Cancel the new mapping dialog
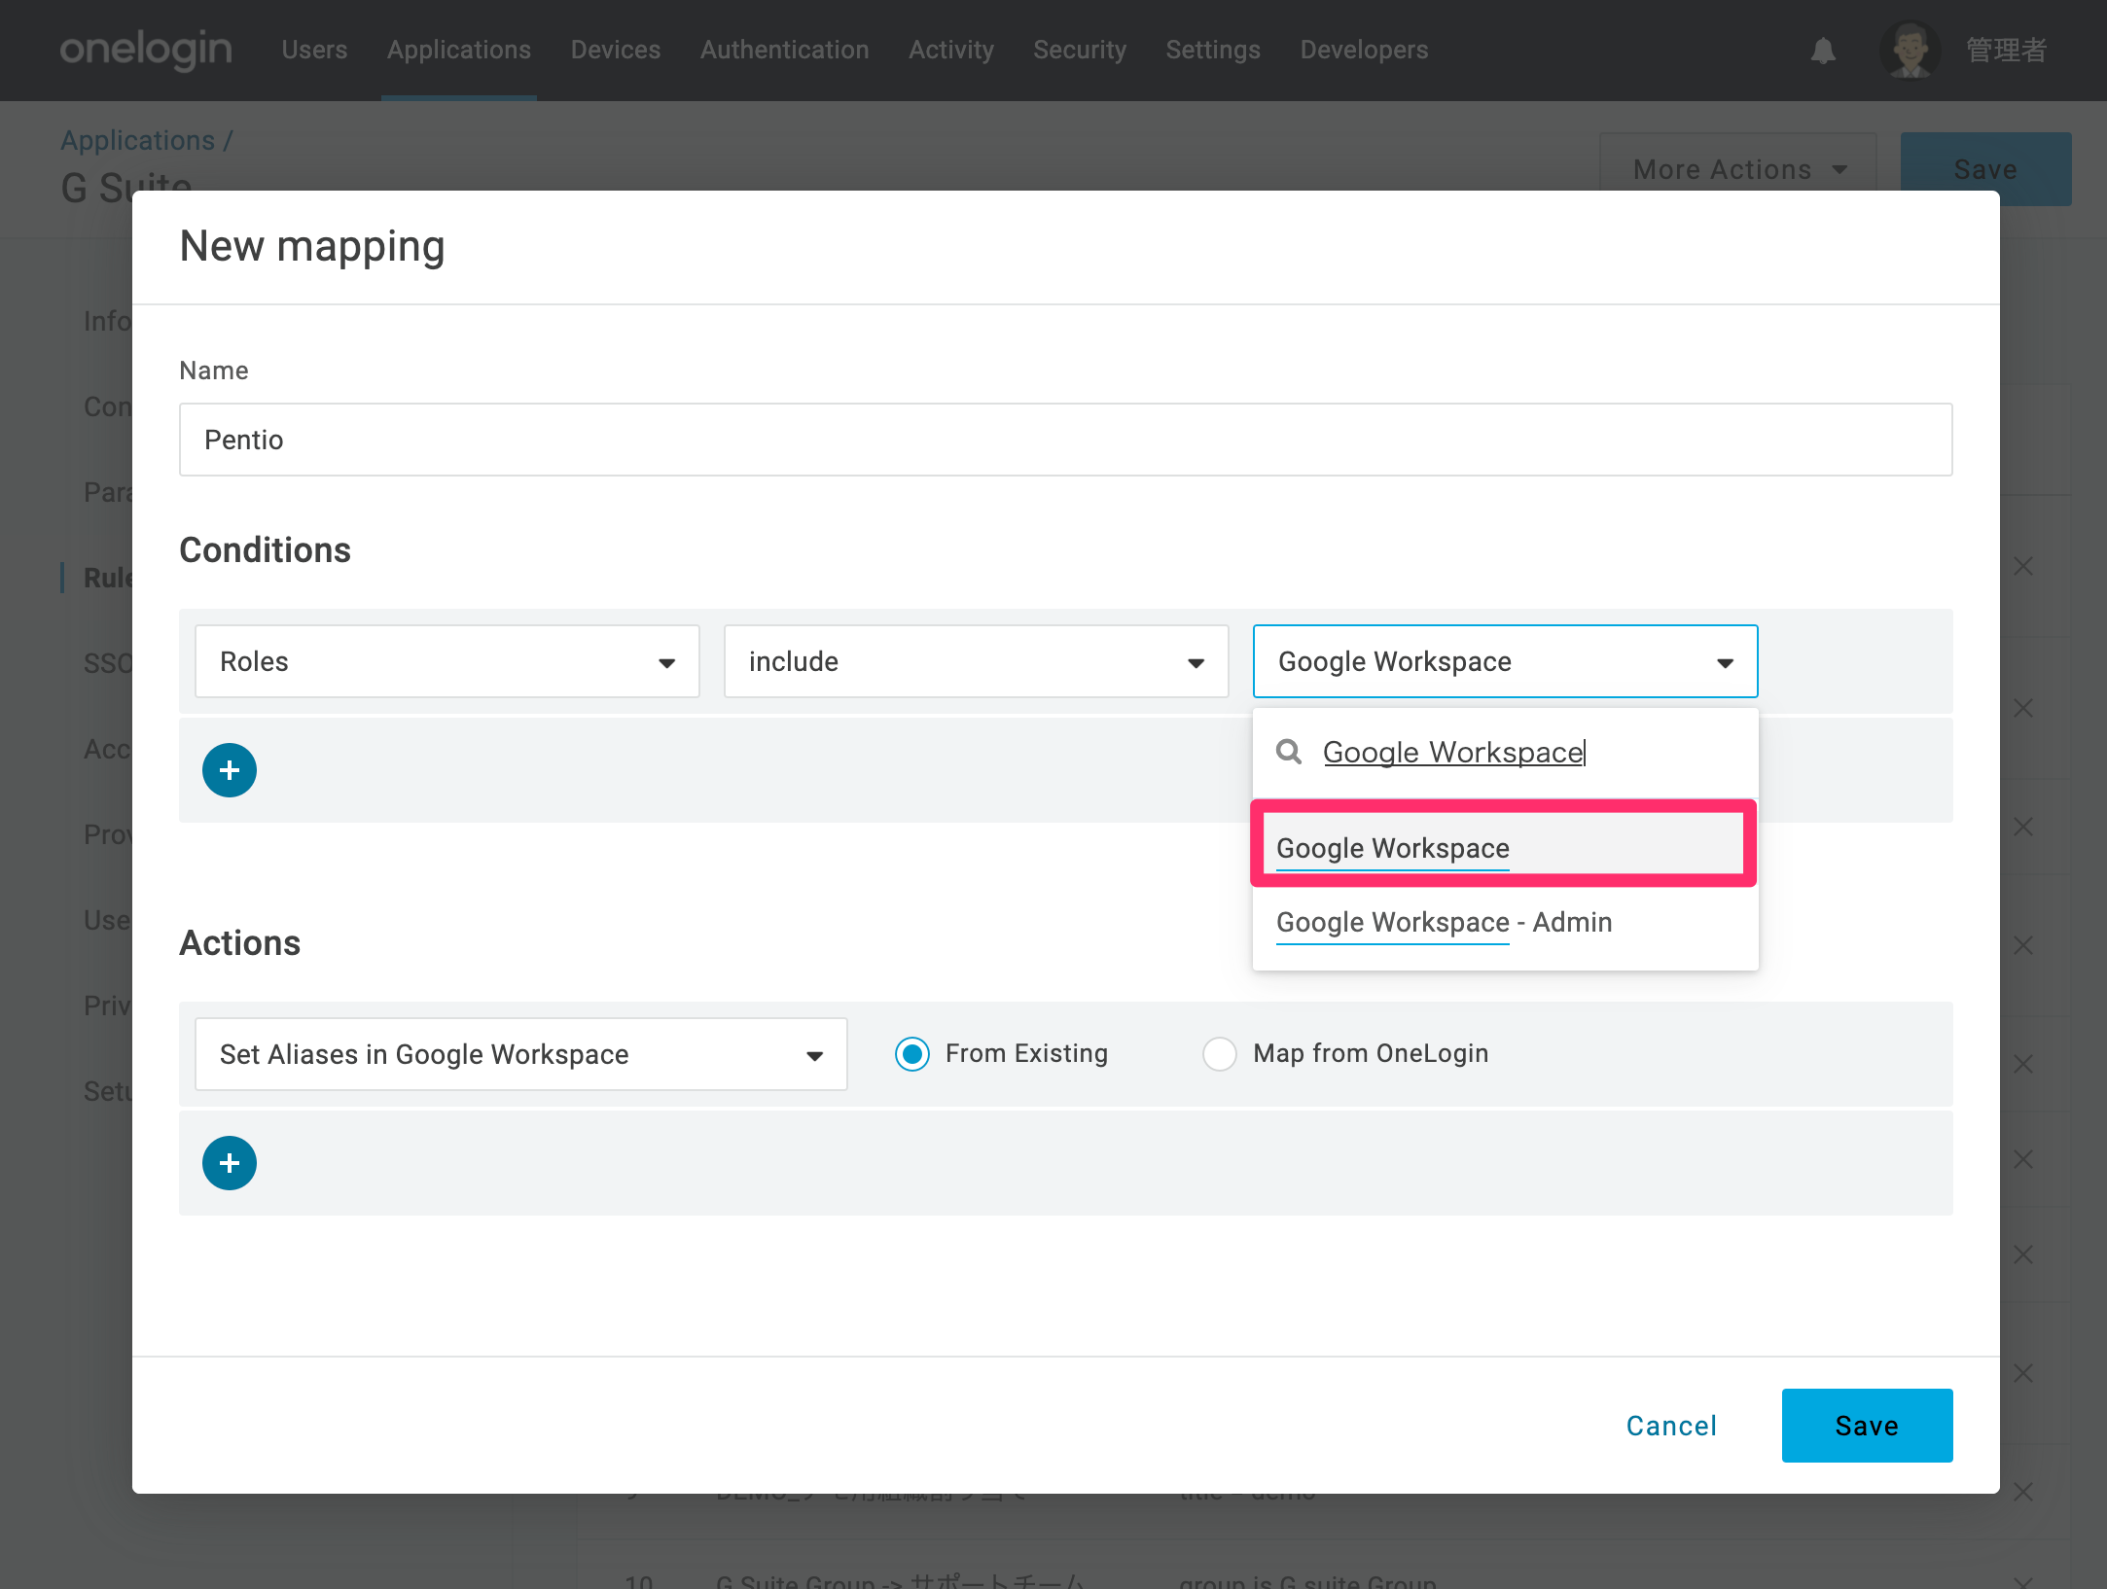 (1672, 1426)
